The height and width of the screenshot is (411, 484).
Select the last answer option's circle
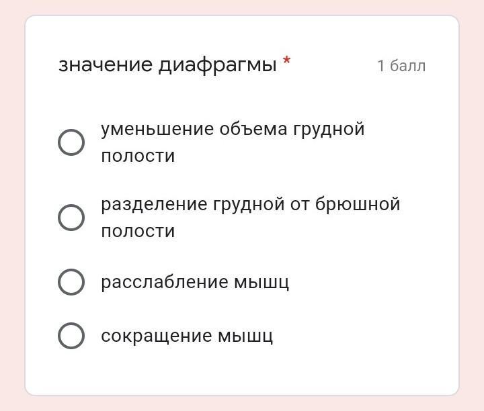71,336
